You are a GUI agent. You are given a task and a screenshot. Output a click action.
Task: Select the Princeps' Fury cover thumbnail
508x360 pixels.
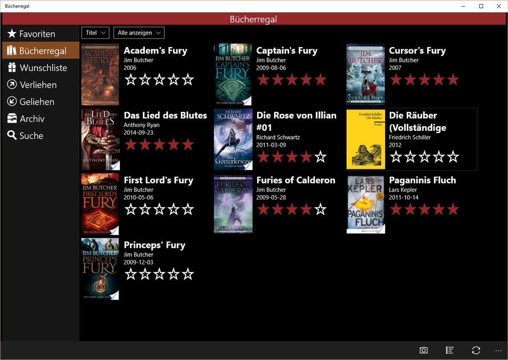tap(100, 269)
